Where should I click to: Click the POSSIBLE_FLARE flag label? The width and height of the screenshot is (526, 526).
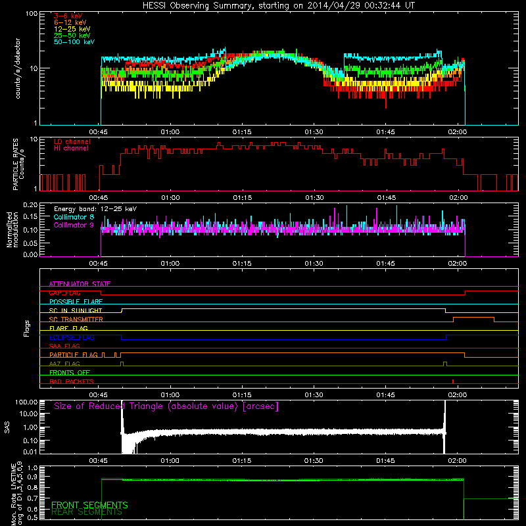click(x=76, y=302)
